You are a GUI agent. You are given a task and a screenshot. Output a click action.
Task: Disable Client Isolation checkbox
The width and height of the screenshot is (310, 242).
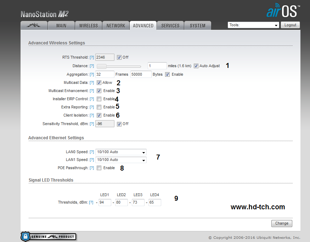99,115
